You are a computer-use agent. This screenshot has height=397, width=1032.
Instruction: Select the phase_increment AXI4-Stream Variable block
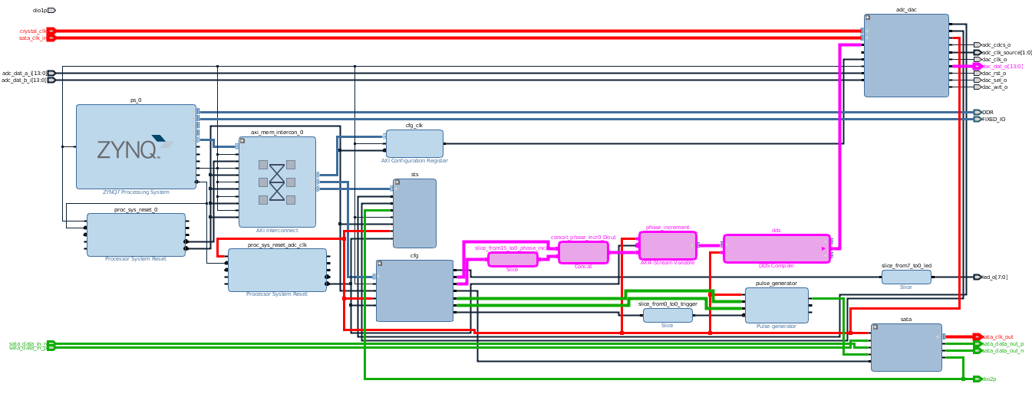coord(668,245)
